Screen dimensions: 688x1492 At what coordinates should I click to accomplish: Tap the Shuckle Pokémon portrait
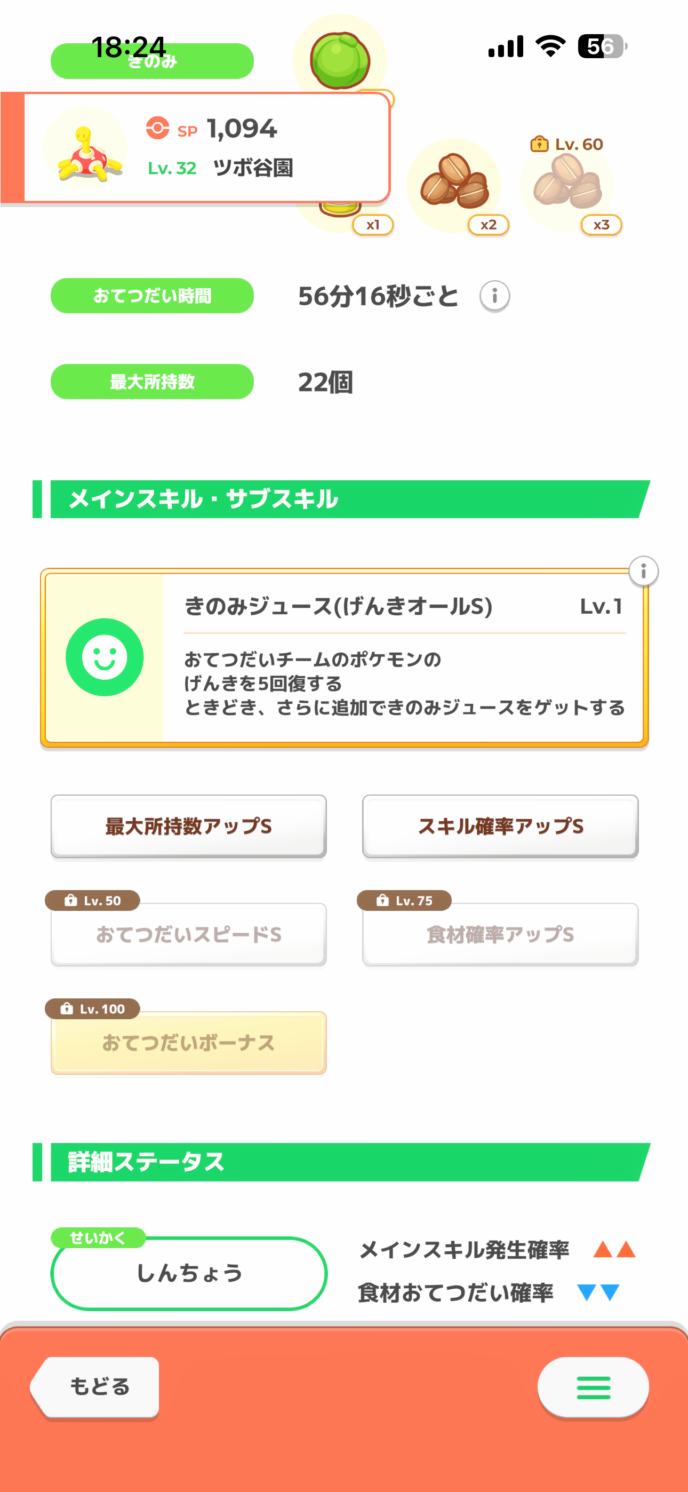[86, 148]
